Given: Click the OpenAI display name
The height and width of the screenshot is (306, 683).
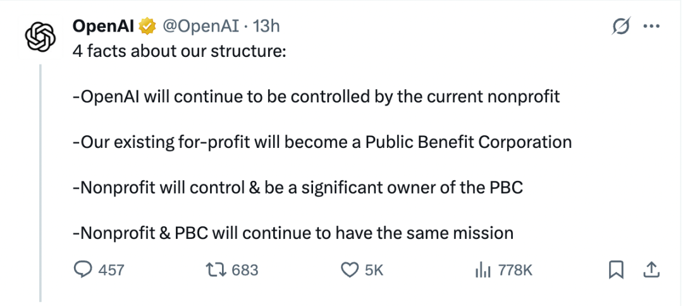Looking at the screenshot, I should [104, 27].
